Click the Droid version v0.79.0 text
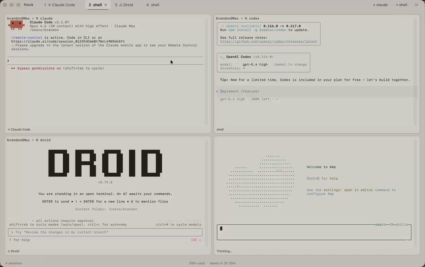Viewport: 425px width, 267px height. [105, 182]
